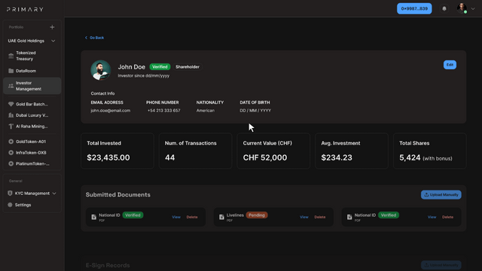Click the john.doe@email.com address
This screenshot has height=271, width=482.
click(x=111, y=111)
